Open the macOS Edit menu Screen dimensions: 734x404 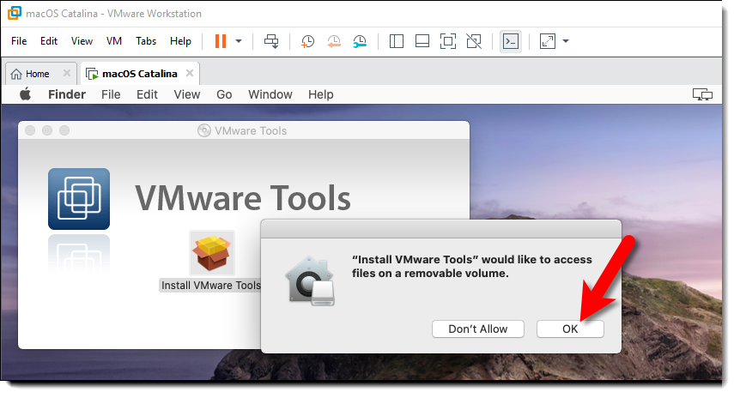147,94
